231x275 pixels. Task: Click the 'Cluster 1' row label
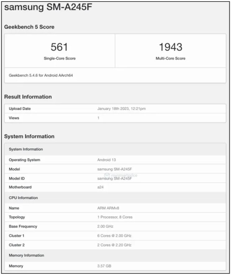pyautogui.click(x=16, y=236)
